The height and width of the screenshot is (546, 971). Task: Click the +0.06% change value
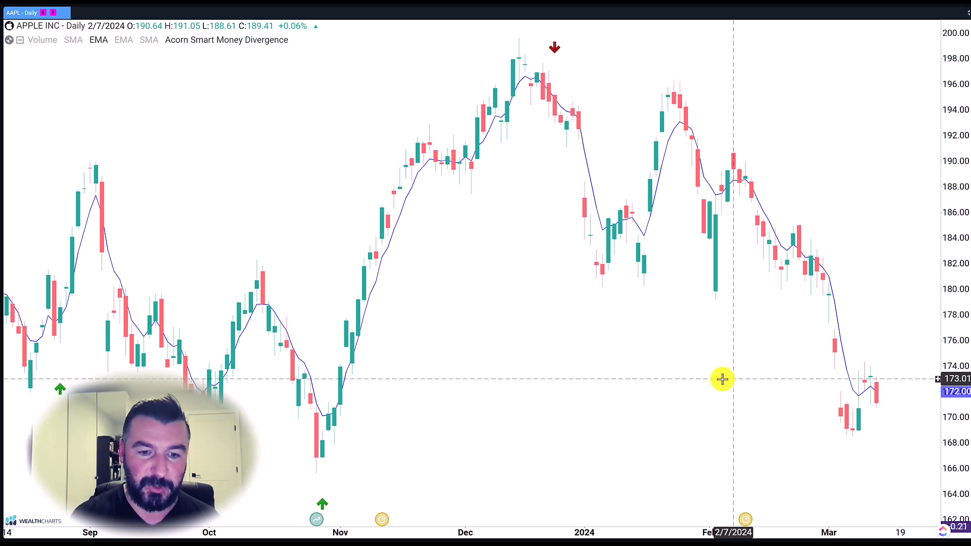coord(293,26)
